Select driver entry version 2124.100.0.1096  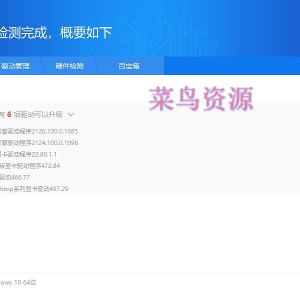(39, 143)
